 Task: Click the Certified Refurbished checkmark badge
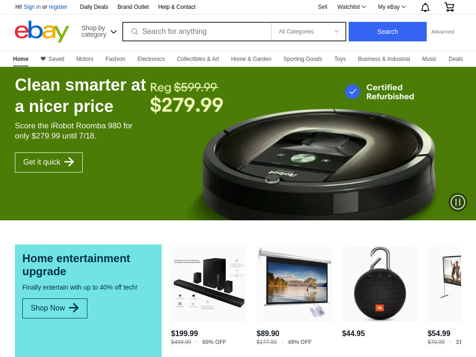click(x=352, y=92)
